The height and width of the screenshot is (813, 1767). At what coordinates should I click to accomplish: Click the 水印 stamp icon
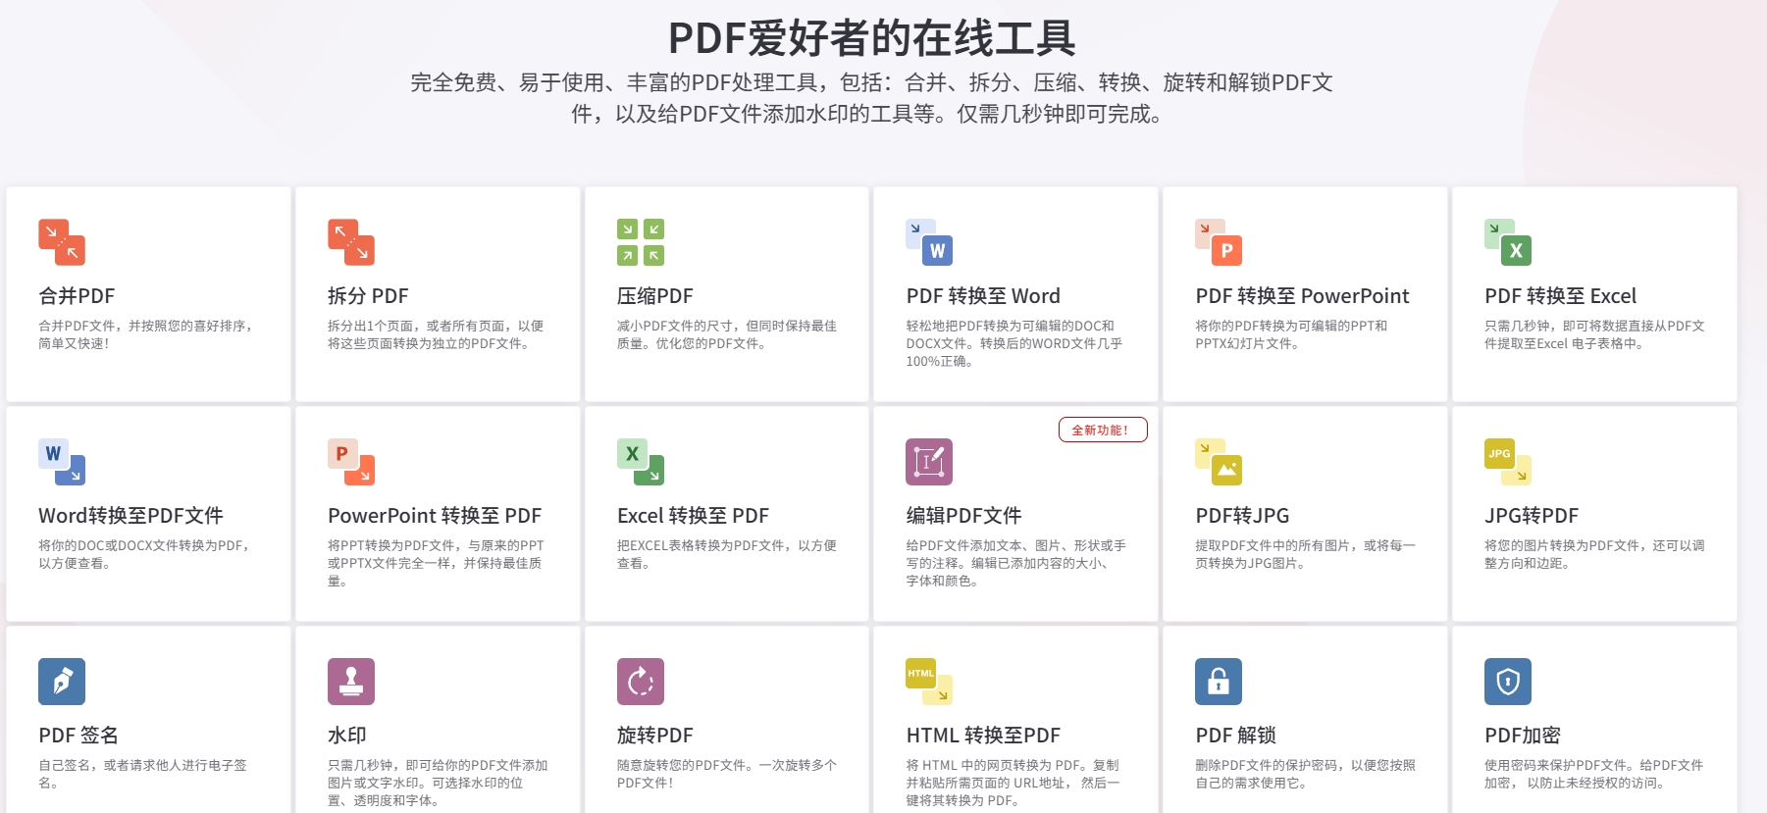coord(351,682)
